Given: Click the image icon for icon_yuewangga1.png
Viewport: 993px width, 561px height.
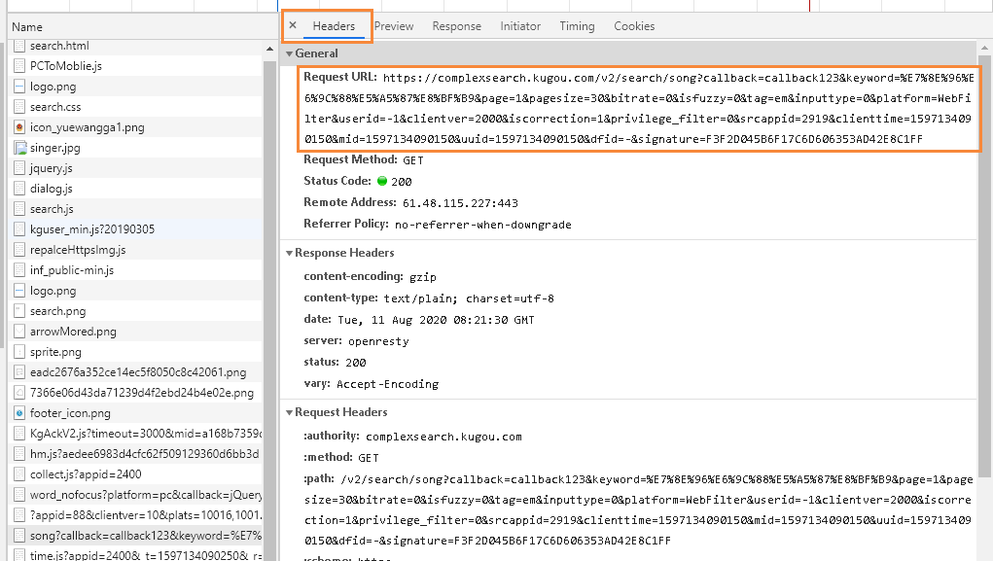Looking at the screenshot, I should [x=19, y=127].
